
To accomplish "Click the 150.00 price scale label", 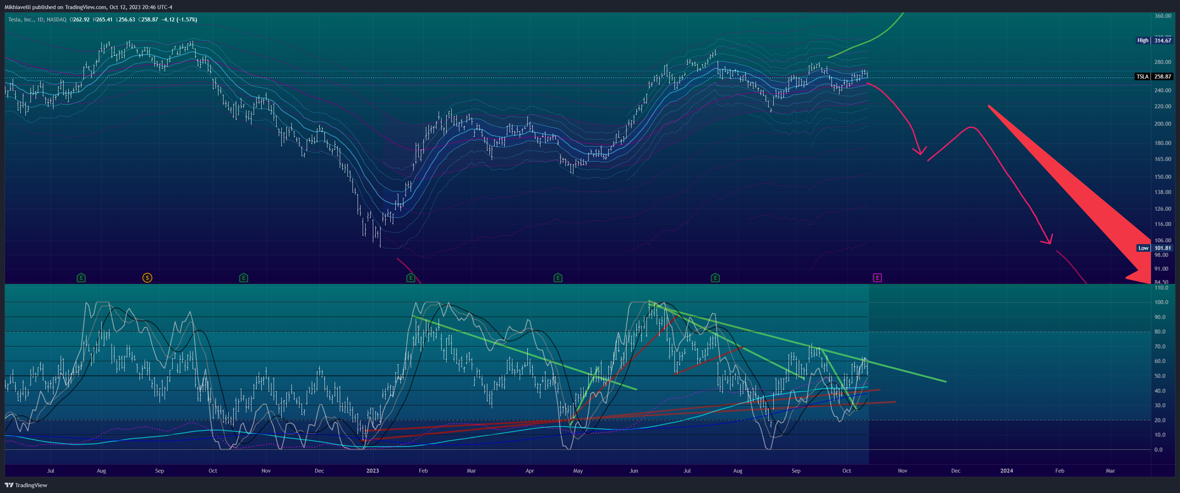I will (x=1163, y=177).
